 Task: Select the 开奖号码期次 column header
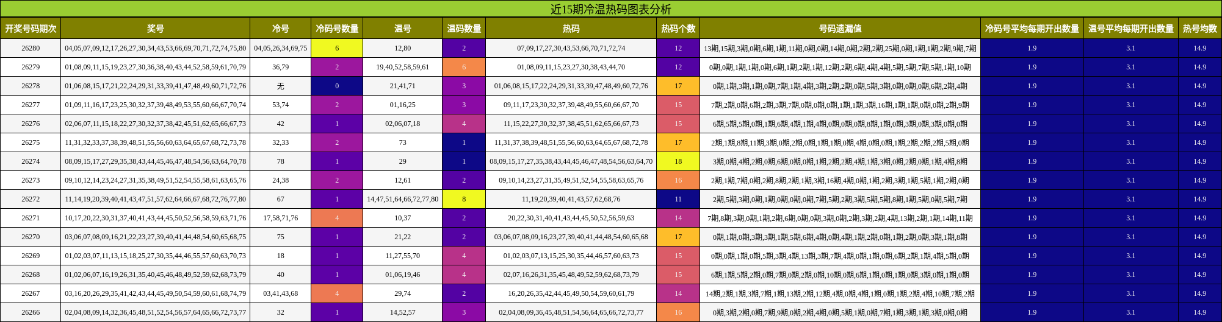31,29
